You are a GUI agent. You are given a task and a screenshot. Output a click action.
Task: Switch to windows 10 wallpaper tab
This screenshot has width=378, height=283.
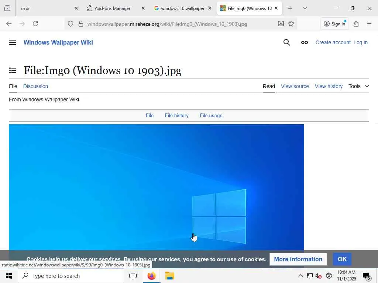(x=180, y=8)
